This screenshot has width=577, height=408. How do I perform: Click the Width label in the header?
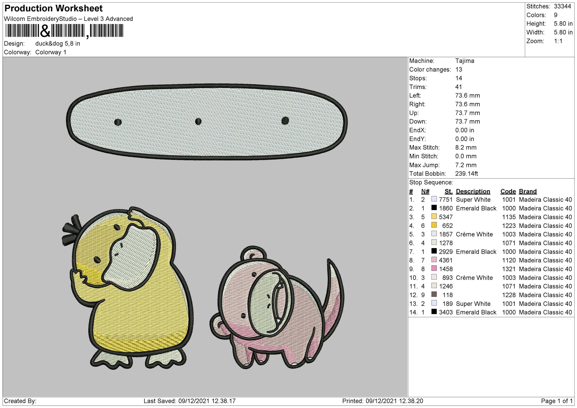535,32
